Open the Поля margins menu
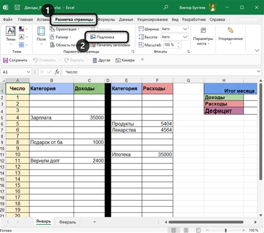The width and height of the screenshot is (264, 233). 41,35
